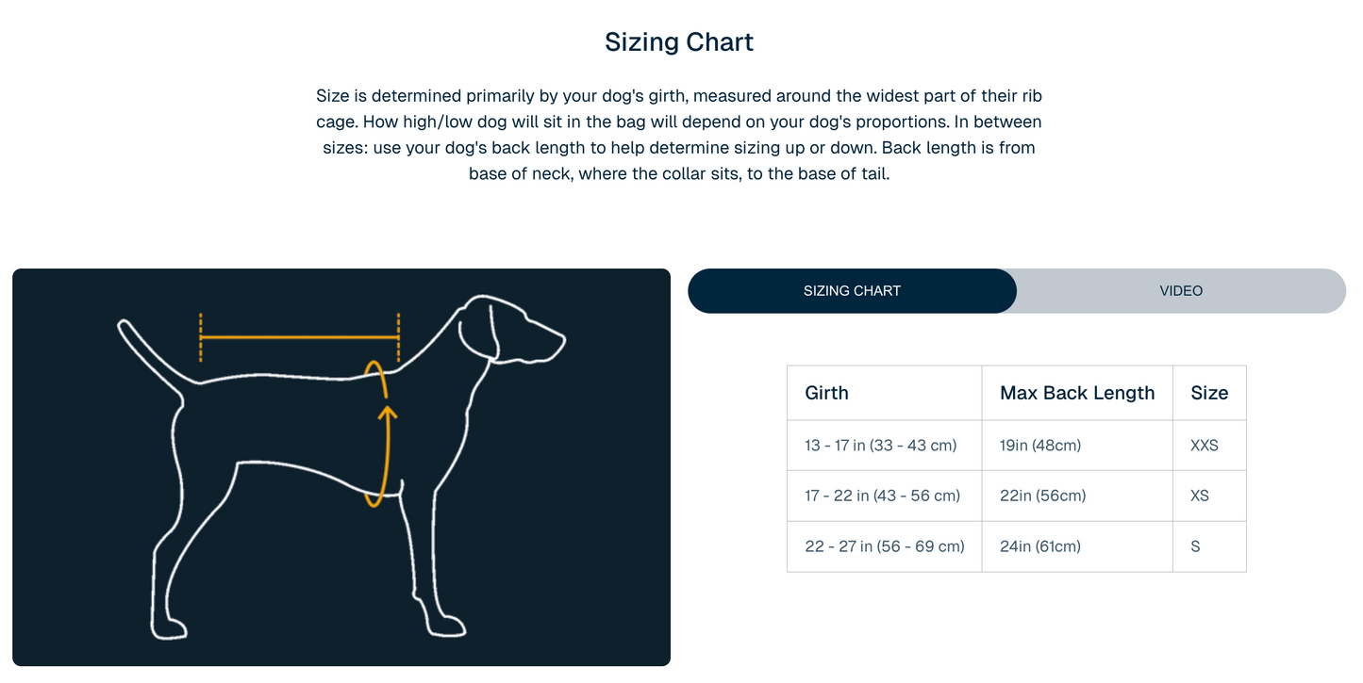Switch to the VIDEO tab
Screen dimensions: 1363x683
click(x=1181, y=291)
